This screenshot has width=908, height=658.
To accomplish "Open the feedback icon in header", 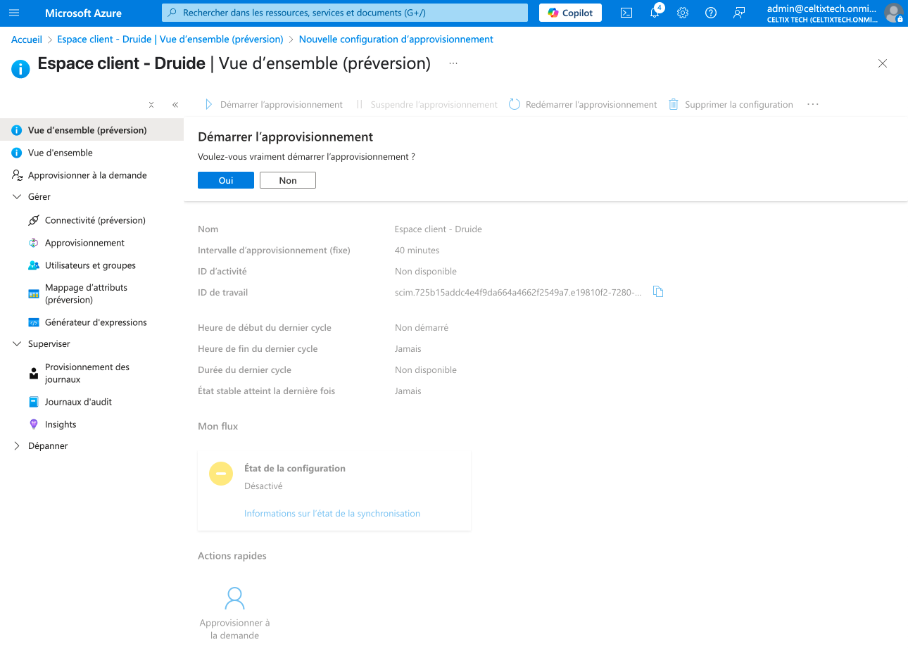I will (x=739, y=13).
